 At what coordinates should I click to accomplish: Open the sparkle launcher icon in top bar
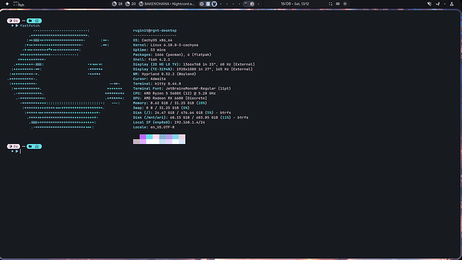7,4
